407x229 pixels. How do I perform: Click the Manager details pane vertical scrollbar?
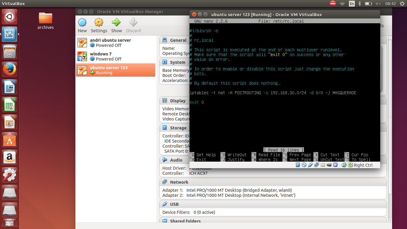click(x=390, y=129)
